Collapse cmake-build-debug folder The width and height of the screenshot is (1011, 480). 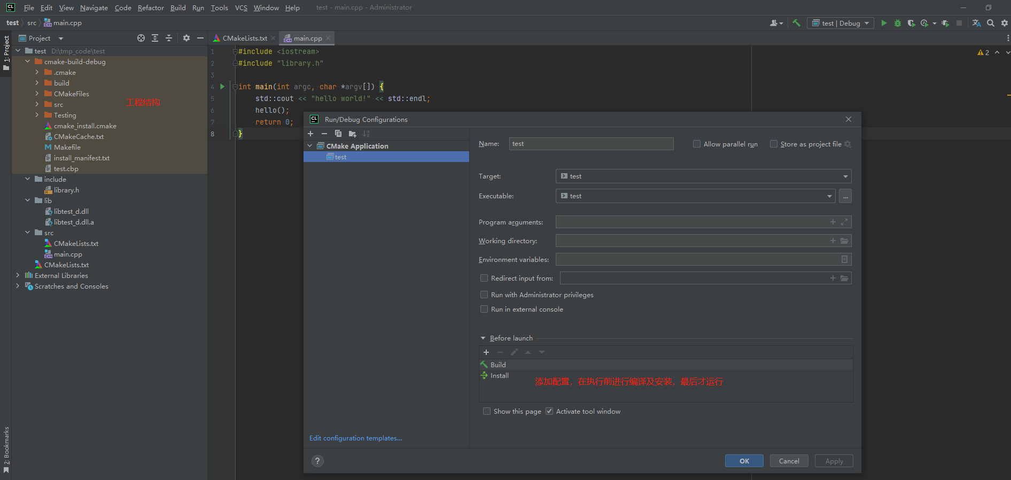[x=28, y=61]
